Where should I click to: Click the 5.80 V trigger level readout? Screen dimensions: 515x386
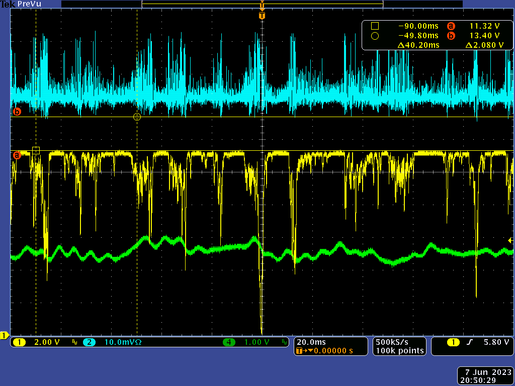click(x=496, y=342)
